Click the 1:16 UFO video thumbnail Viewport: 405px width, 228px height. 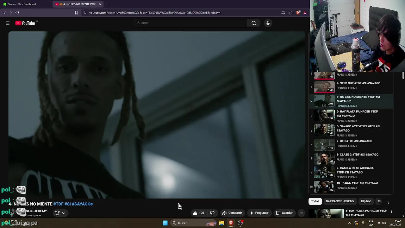(x=324, y=144)
